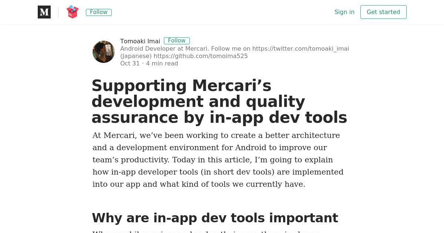Open the Medium home logo
Screen dimensions: 444x233
tap(44, 12)
